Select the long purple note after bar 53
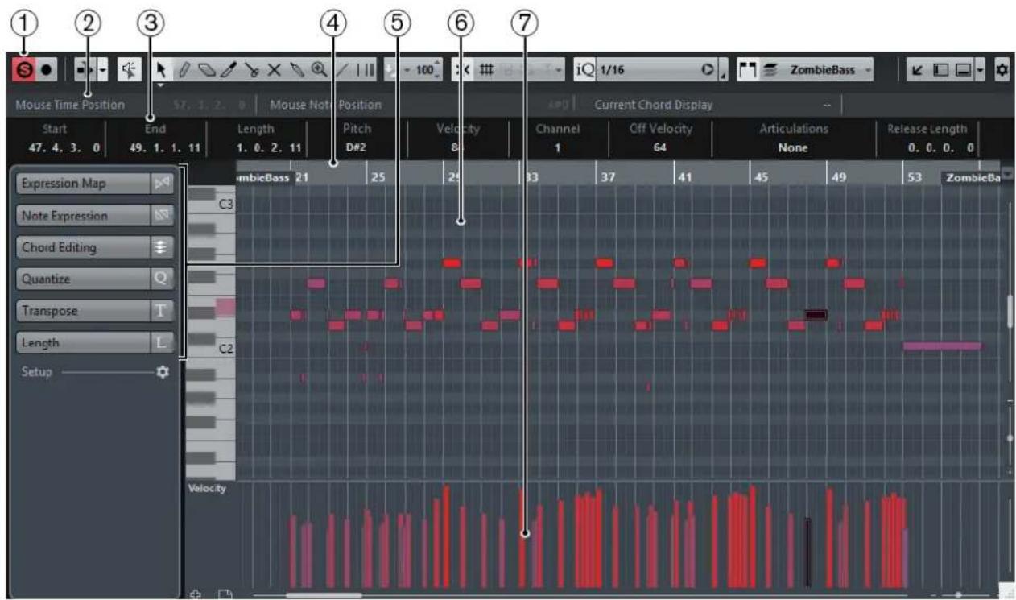Screen dimensions: 1016x600 coord(943,346)
